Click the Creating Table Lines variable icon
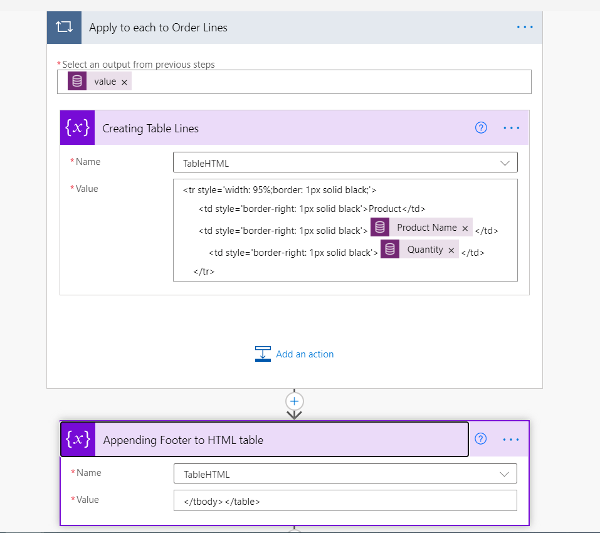 click(77, 128)
